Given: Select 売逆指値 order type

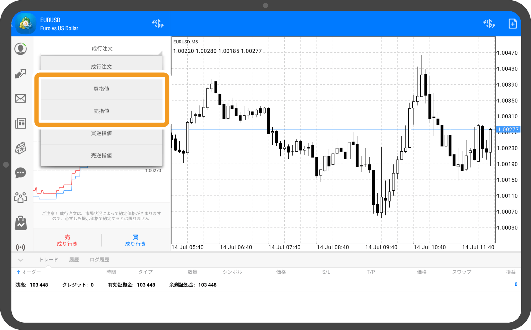Looking at the screenshot, I should click(102, 156).
